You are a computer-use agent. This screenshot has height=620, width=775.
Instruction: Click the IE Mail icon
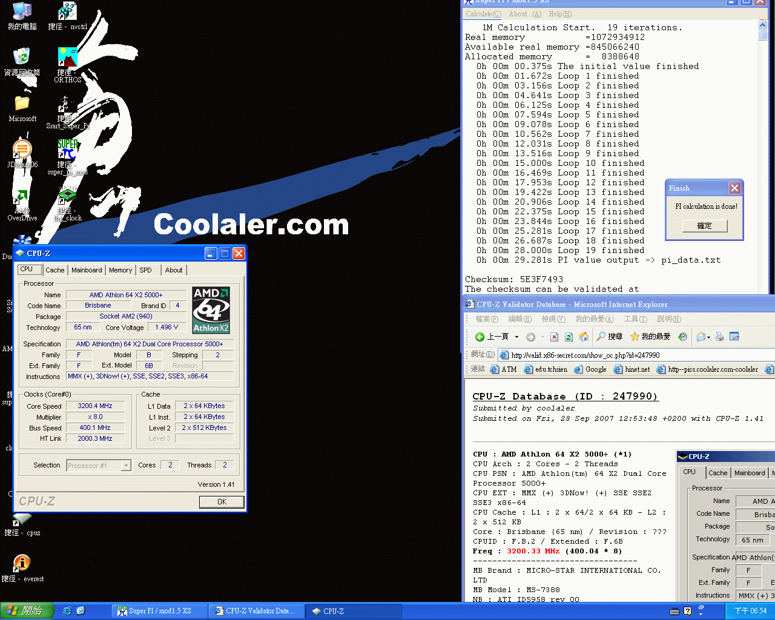click(701, 337)
